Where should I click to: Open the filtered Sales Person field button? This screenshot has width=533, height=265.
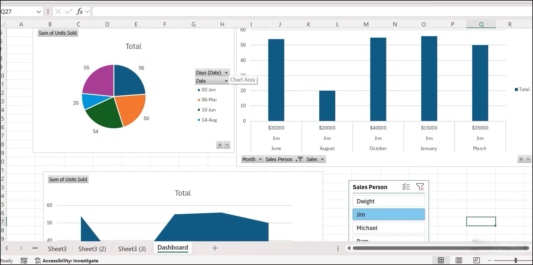284,159
